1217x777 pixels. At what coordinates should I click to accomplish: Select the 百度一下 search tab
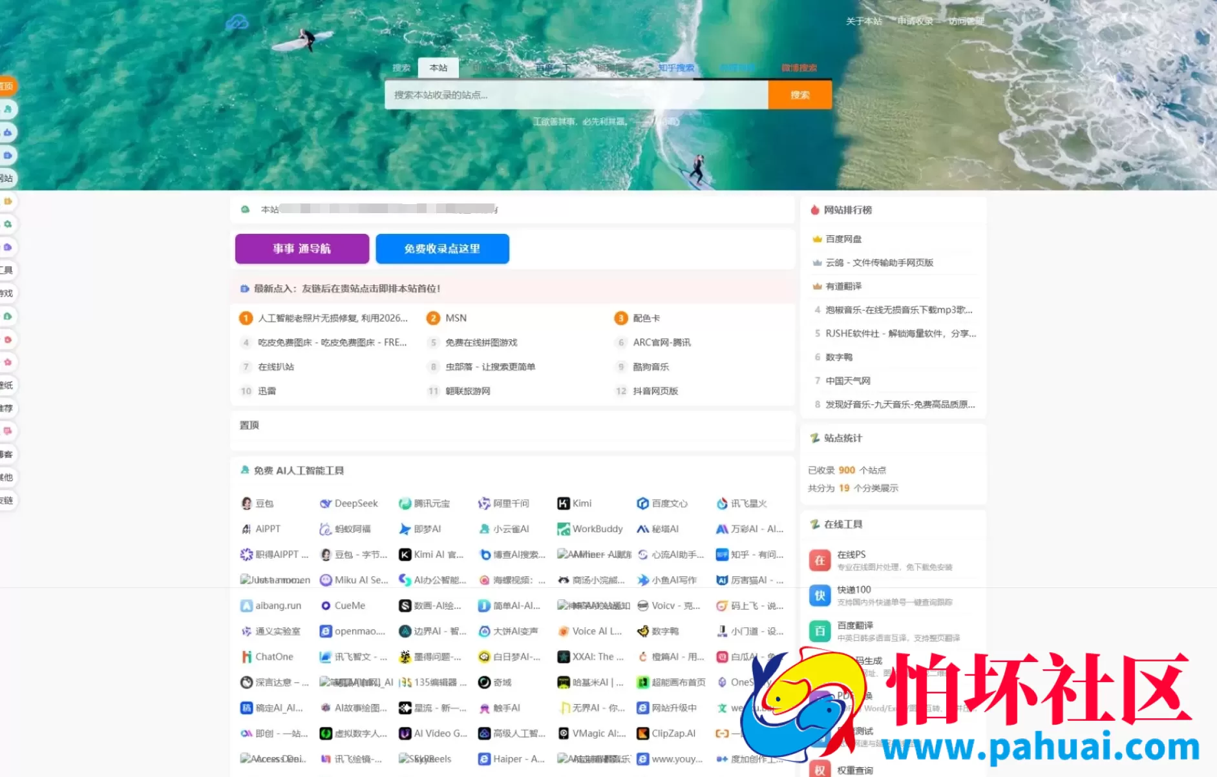click(x=553, y=68)
